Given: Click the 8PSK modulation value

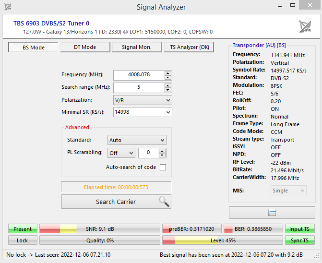Looking at the screenshot, I should click(x=276, y=86).
